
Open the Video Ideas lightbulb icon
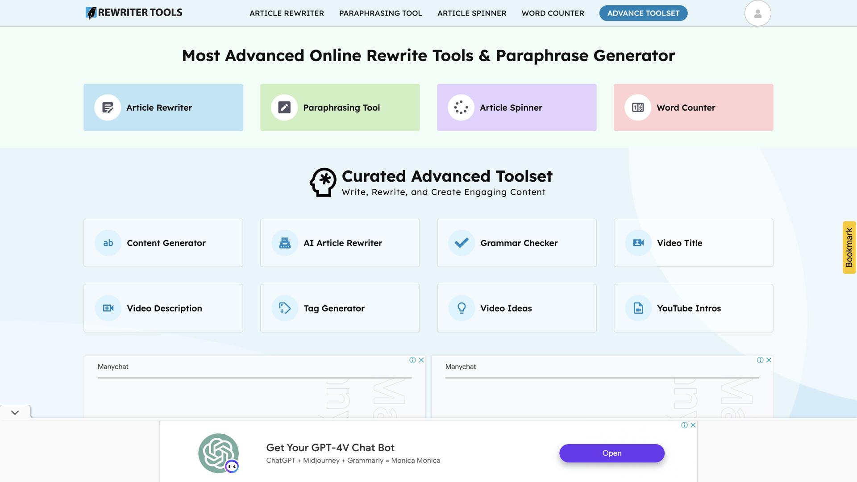click(461, 308)
